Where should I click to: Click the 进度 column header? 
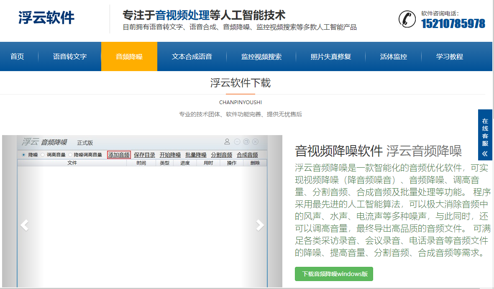coord(185,163)
